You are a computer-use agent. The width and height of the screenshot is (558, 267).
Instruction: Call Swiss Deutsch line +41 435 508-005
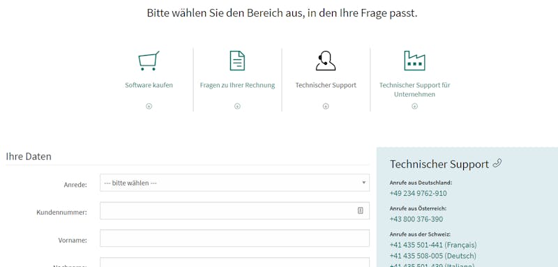(x=432, y=256)
